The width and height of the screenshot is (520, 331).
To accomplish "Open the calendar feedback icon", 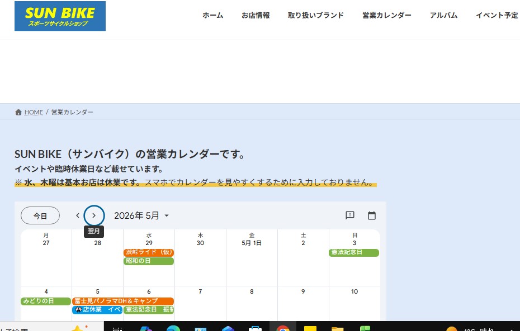I will (350, 215).
